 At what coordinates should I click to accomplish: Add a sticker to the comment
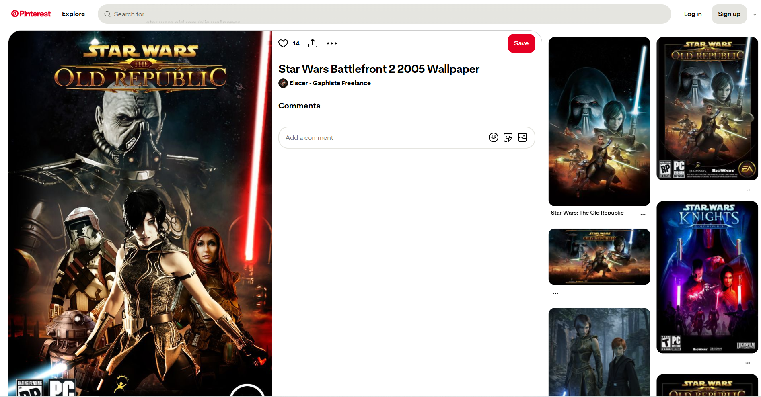(x=508, y=137)
